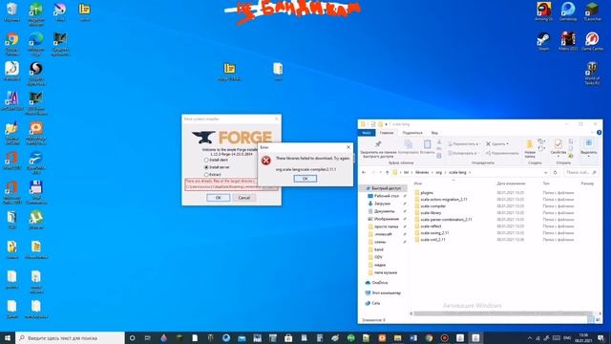Screen dimensions: 611x344
Task: Click the target directory path field in Forge installer
Action: pos(223,187)
